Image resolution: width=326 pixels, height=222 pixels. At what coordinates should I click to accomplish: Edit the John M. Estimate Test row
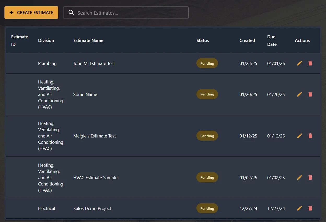tap(299, 63)
